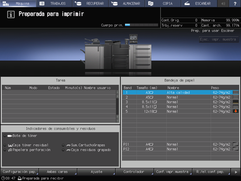This screenshot has height=181, width=241.
Task: Click the info icon beside Preparada para imprimir
Action: [11, 14]
